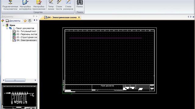Click the blue book package icon
195x109 pixels.
tap(11, 28)
